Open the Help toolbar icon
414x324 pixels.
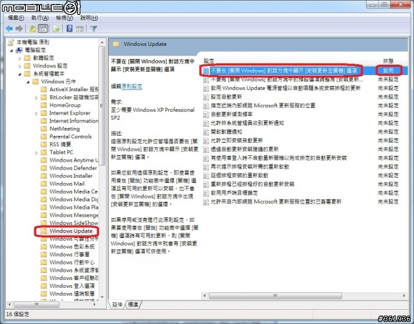click(69, 28)
